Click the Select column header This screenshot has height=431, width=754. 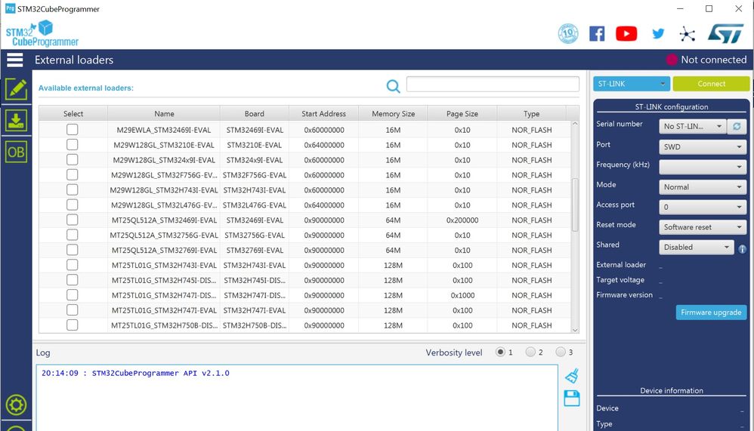click(73, 113)
